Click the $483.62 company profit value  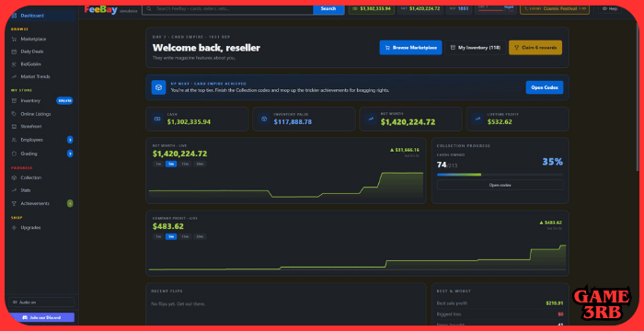pos(168,226)
